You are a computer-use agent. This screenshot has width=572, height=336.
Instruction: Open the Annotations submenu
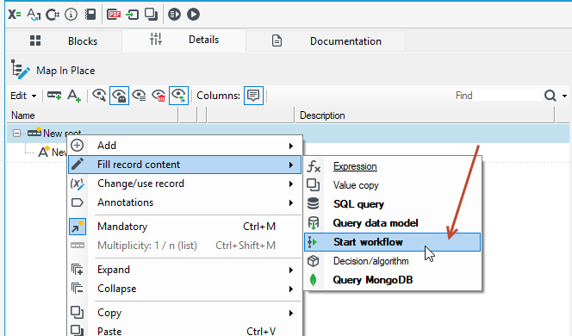(x=185, y=202)
